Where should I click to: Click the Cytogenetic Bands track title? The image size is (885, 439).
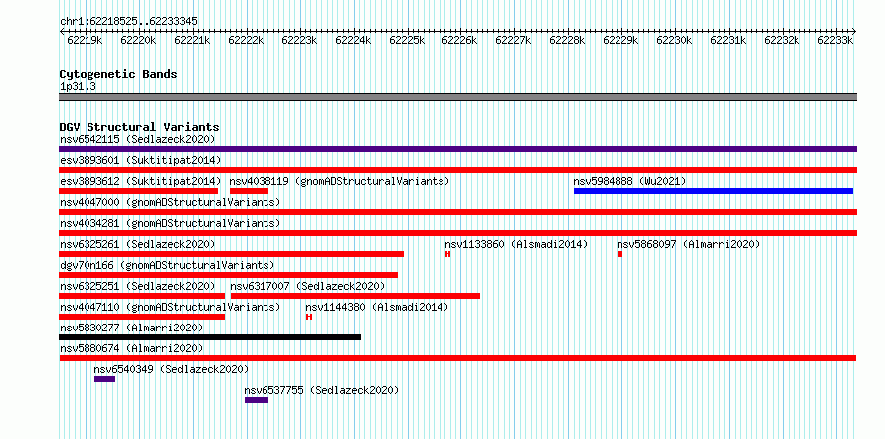118,74
